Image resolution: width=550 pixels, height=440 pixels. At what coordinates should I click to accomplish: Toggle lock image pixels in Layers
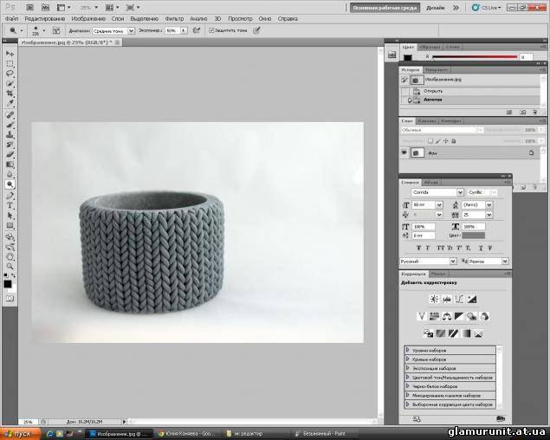coord(438,141)
